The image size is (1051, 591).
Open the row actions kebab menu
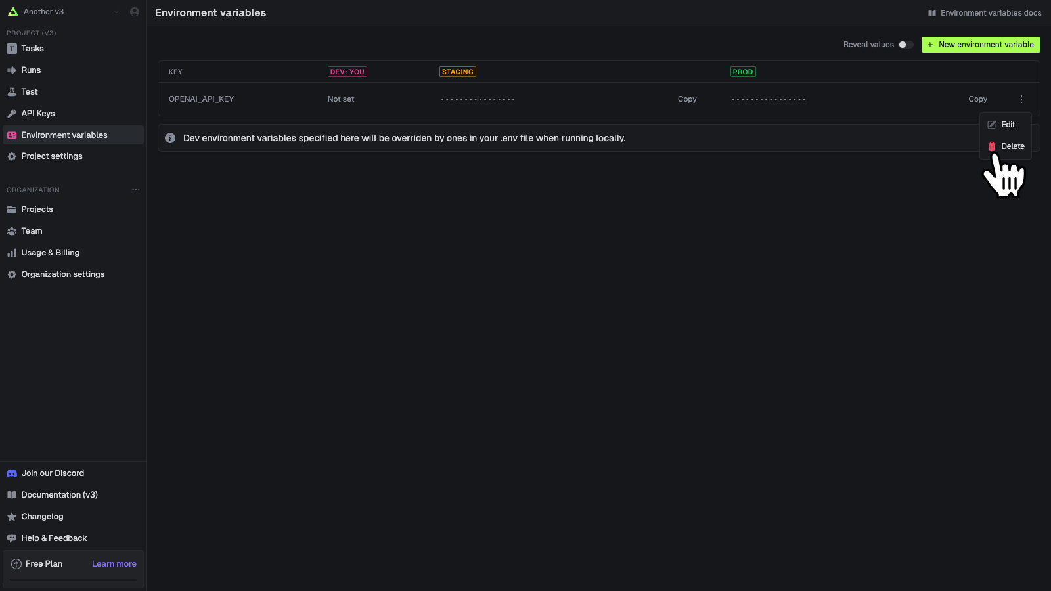(x=1021, y=99)
